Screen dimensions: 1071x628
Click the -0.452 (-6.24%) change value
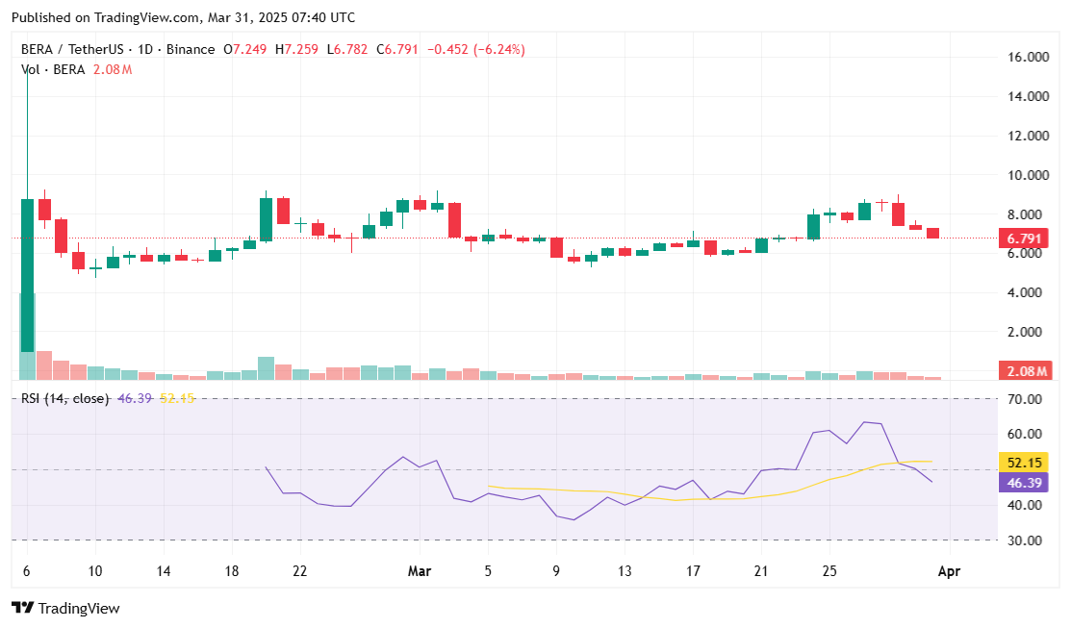tap(475, 49)
